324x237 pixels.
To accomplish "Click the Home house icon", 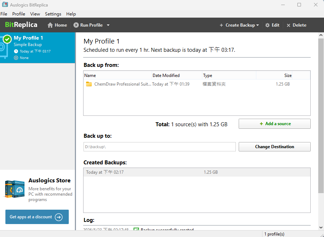I will [50, 25].
